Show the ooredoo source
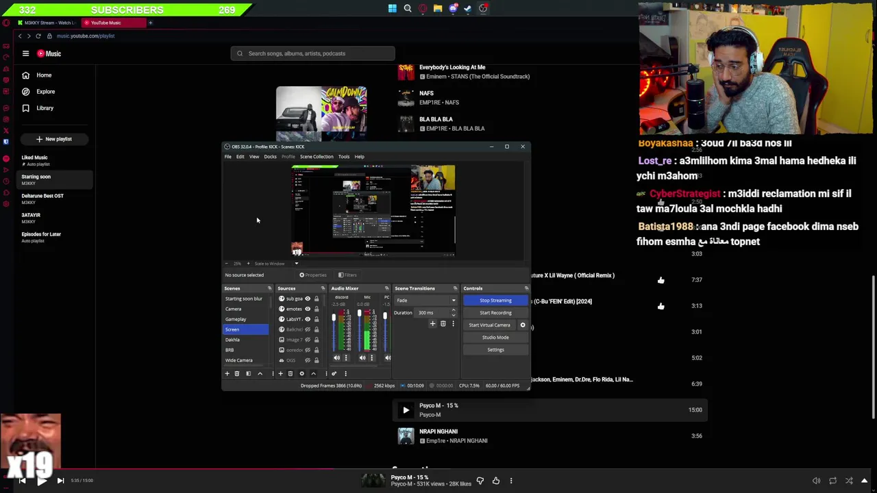Image resolution: width=877 pixels, height=493 pixels. coord(307,350)
